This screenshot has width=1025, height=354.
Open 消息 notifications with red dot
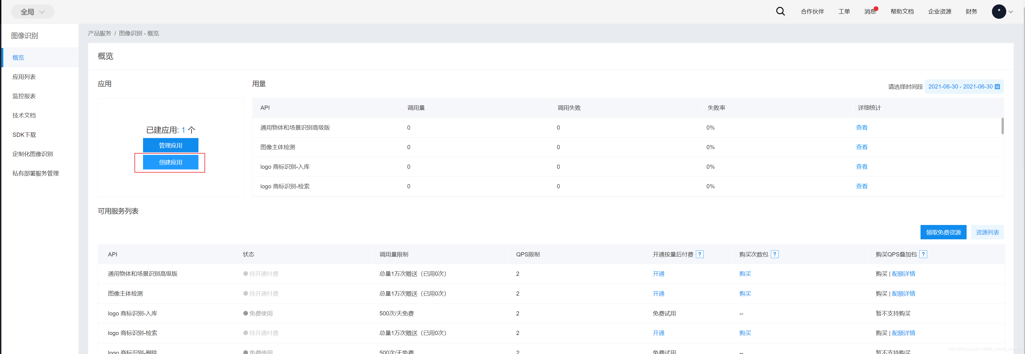pyautogui.click(x=870, y=12)
